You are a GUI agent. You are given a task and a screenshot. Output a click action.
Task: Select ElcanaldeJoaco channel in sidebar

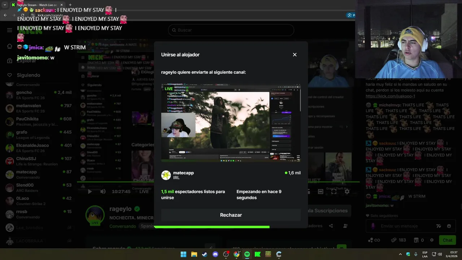coord(39,148)
